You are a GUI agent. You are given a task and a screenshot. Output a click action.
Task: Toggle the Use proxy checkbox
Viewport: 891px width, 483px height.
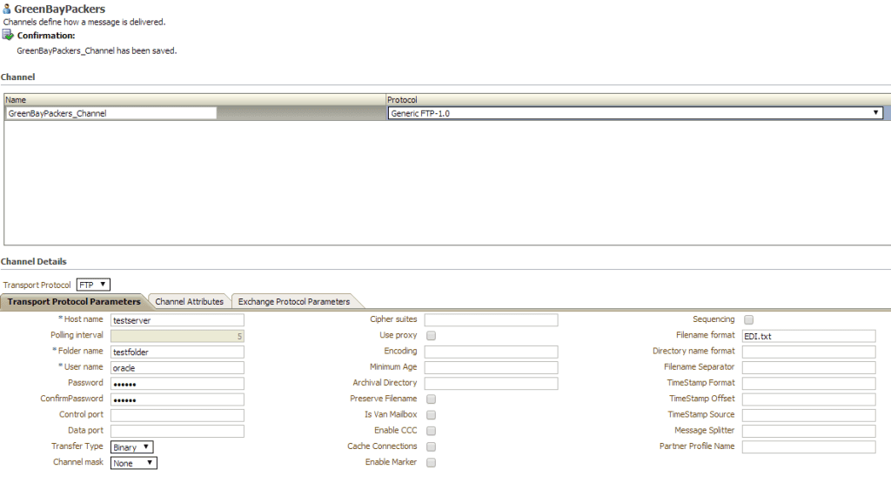pos(432,336)
